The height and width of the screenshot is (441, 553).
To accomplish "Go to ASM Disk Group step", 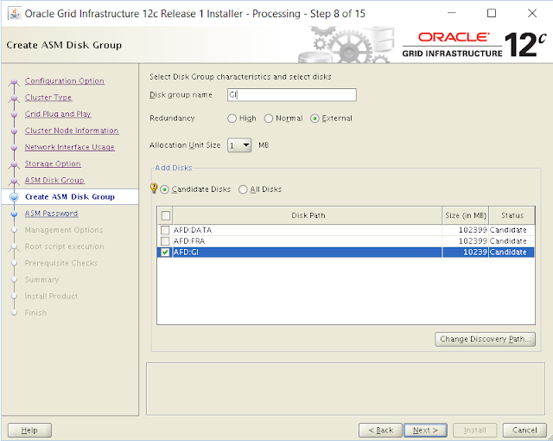I will (54, 180).
